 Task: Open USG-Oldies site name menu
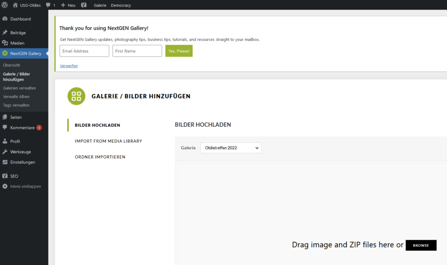tap(30, 5)
